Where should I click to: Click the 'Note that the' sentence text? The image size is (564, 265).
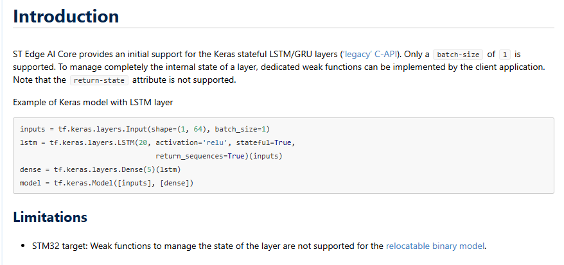pyautogui.click(x=39, y=80)
